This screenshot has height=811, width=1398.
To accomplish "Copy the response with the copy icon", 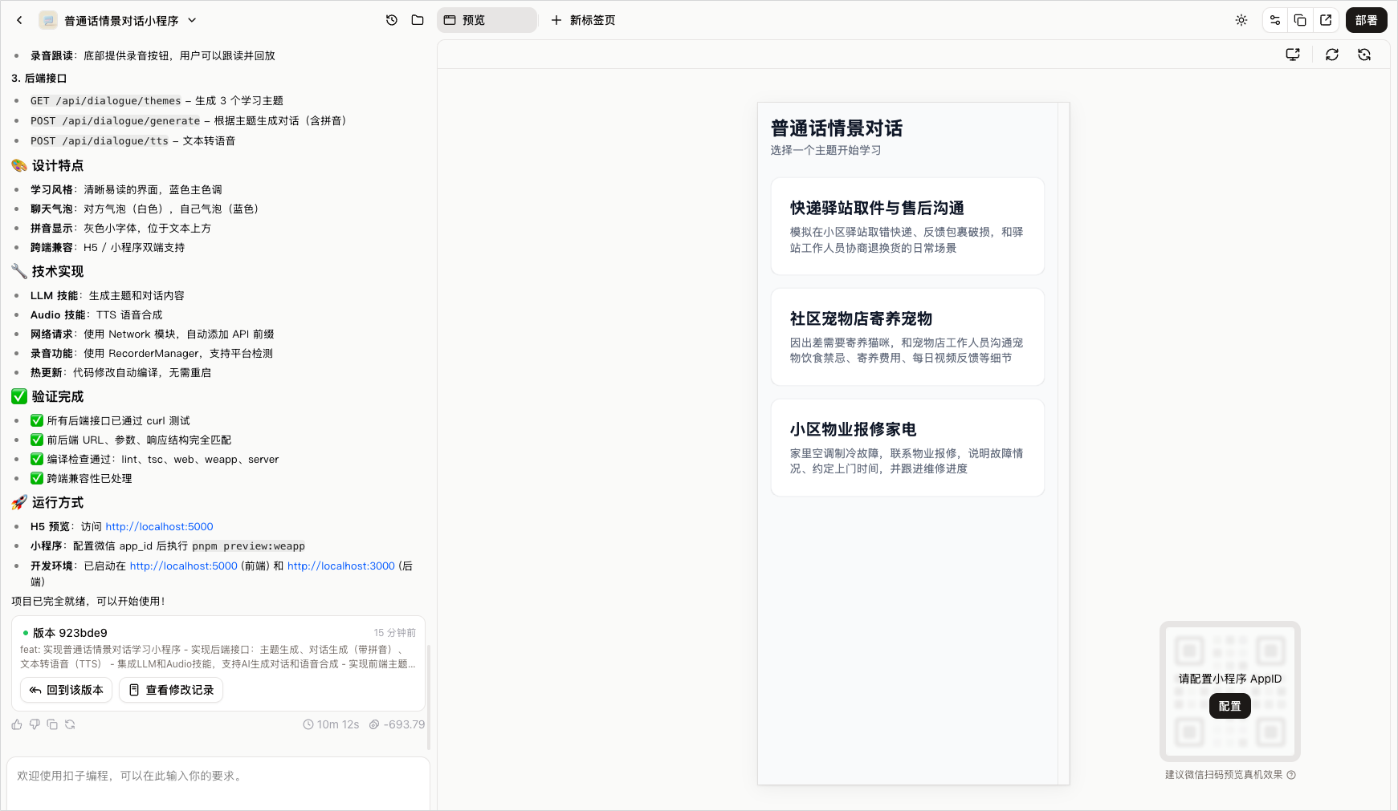I will (x=52, y=724).
